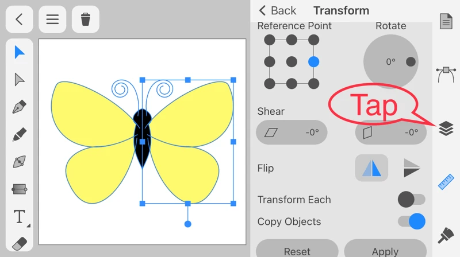Choose the Pencil tool
This screenshot has width=460, height=257.
click(x=20, y=135)
